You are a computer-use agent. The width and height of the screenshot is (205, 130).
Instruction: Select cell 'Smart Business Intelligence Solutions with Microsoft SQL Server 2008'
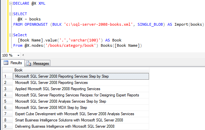[81, 120]
